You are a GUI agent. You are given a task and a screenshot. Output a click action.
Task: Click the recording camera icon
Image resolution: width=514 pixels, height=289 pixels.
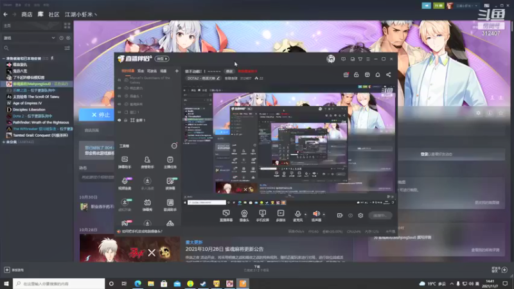[340, 215]
